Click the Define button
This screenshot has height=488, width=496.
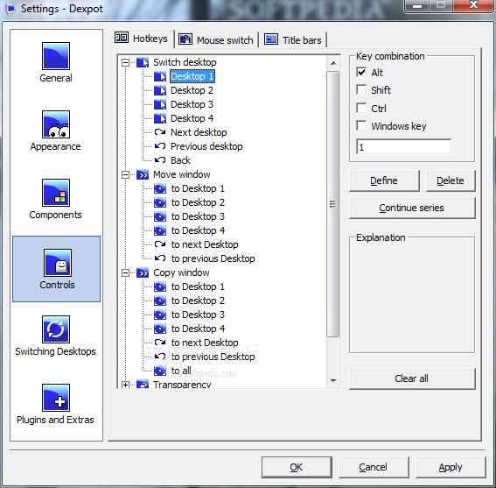click(x=384, y=180)
